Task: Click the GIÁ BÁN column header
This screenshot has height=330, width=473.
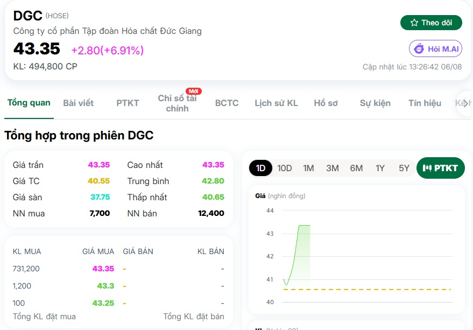Action: (x=138, y=251)
